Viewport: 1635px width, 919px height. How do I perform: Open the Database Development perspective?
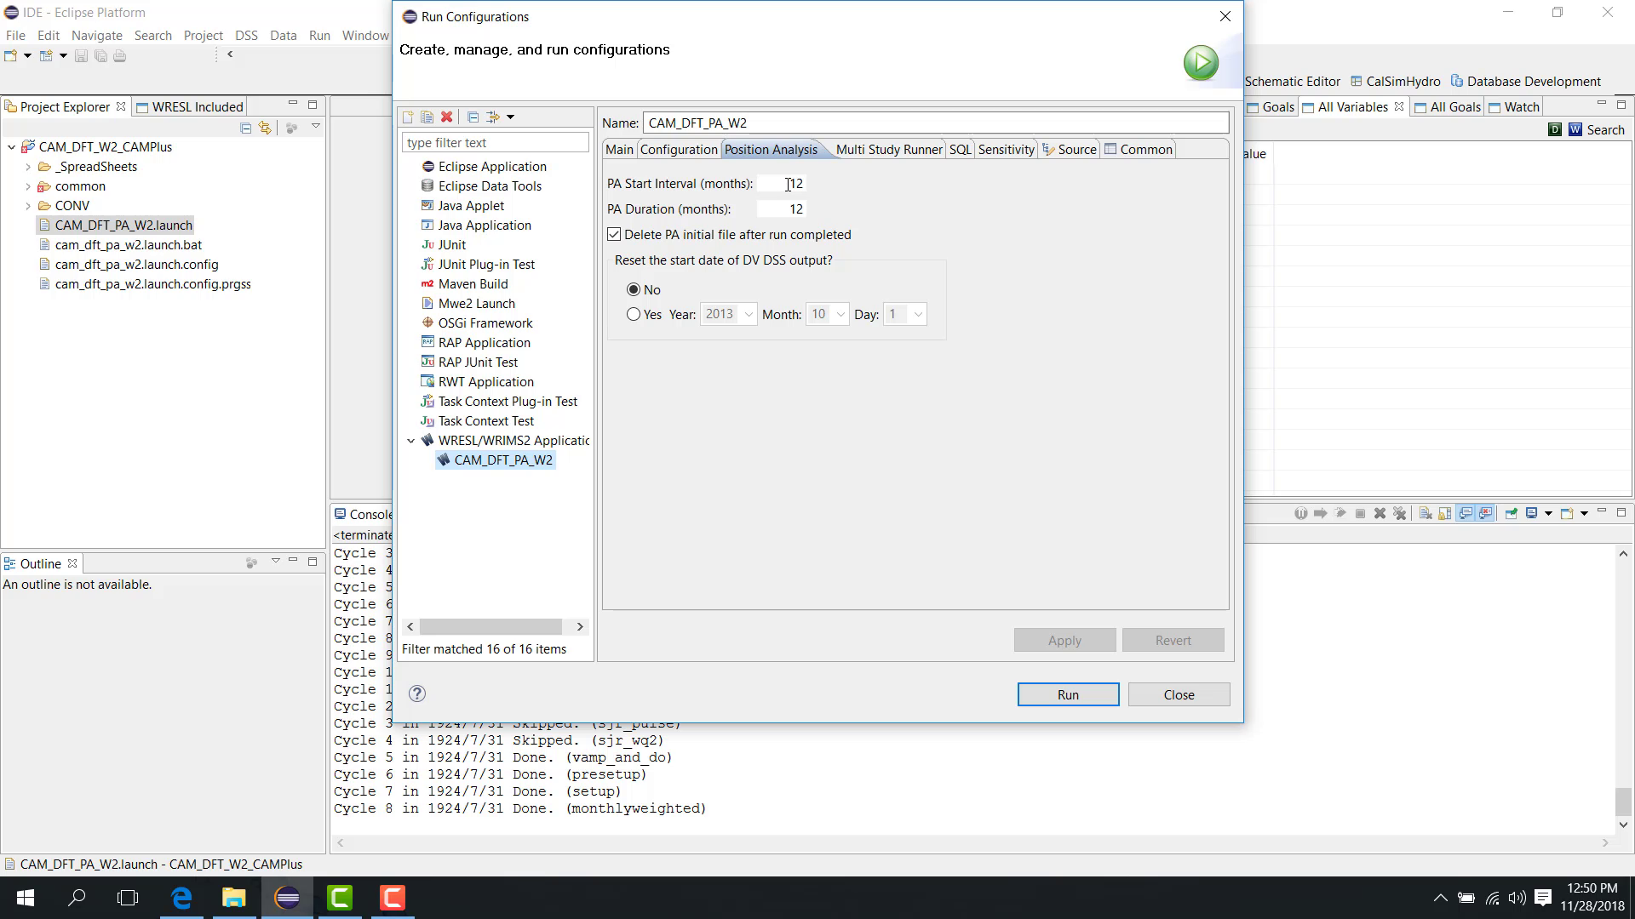click(x=1525, y=82)
